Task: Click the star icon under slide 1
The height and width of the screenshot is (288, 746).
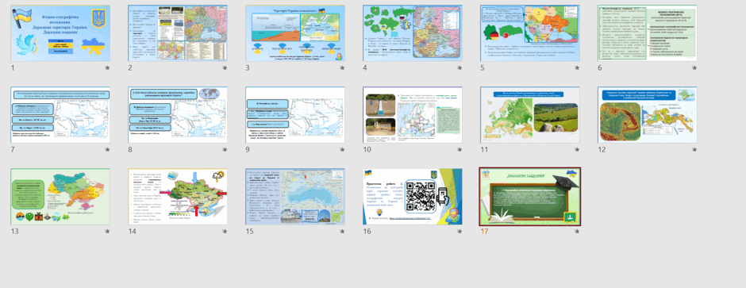Action: point(107,68)
